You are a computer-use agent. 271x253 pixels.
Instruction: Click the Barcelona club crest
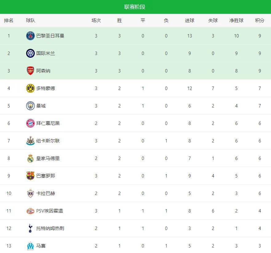pyautogui.click(x=30, y=176)
